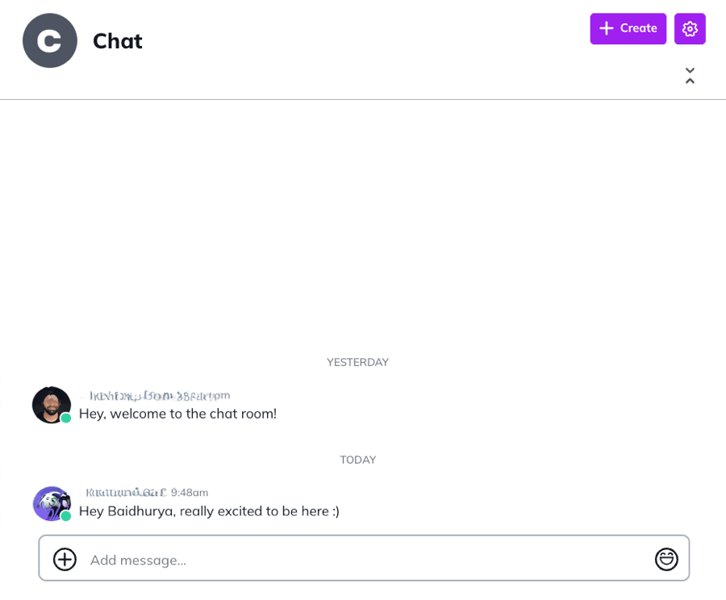The height and width of the screenshot is (600, 726).
Task: Click the YESTERDAY date divider
Action: click(x=357, y=362)
